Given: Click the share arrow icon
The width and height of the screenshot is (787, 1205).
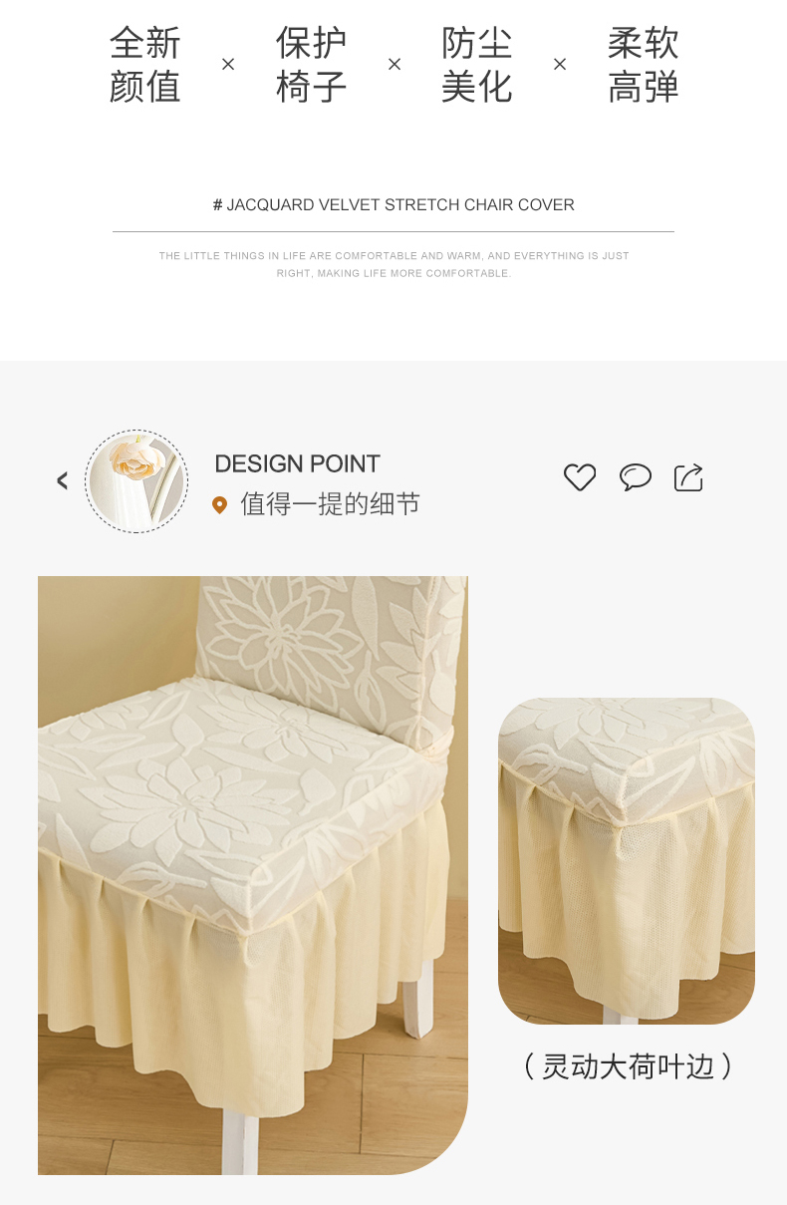Looking at the screenshot, I should [x=688, y=477].
